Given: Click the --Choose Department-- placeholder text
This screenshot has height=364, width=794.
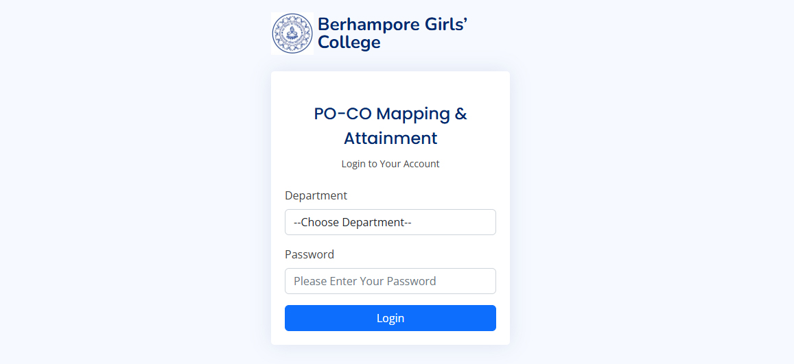Looking at the screenshot, I should click(353, 222).
